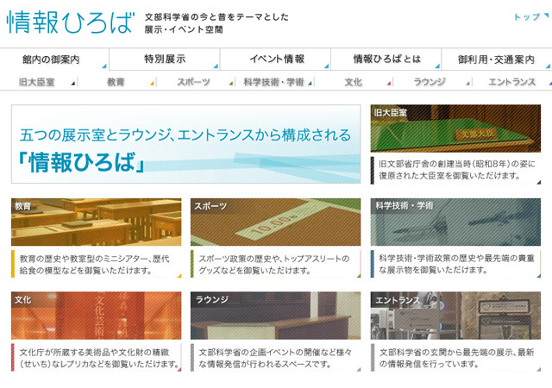Open 教育 classroom photo thumbnail

pos(96,222)
